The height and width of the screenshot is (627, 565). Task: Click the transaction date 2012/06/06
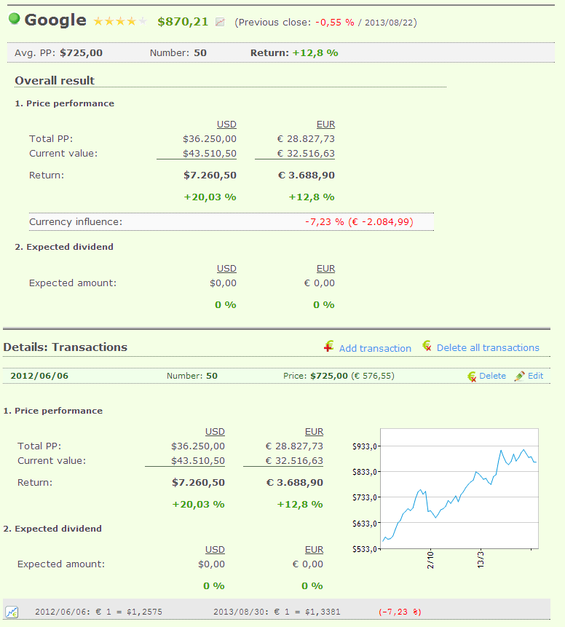pyautogui.click(x=39, y=376)
